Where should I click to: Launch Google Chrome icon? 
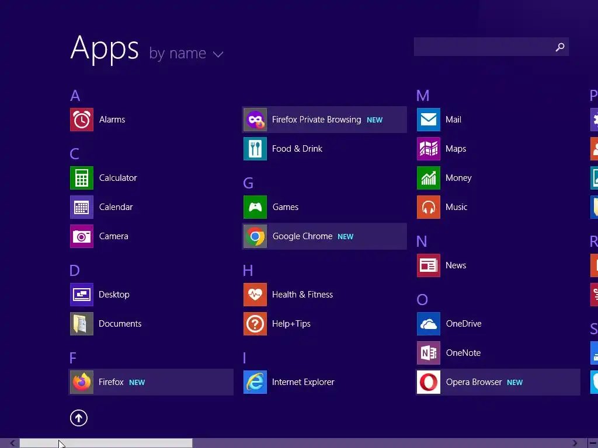tap(255, 236)
